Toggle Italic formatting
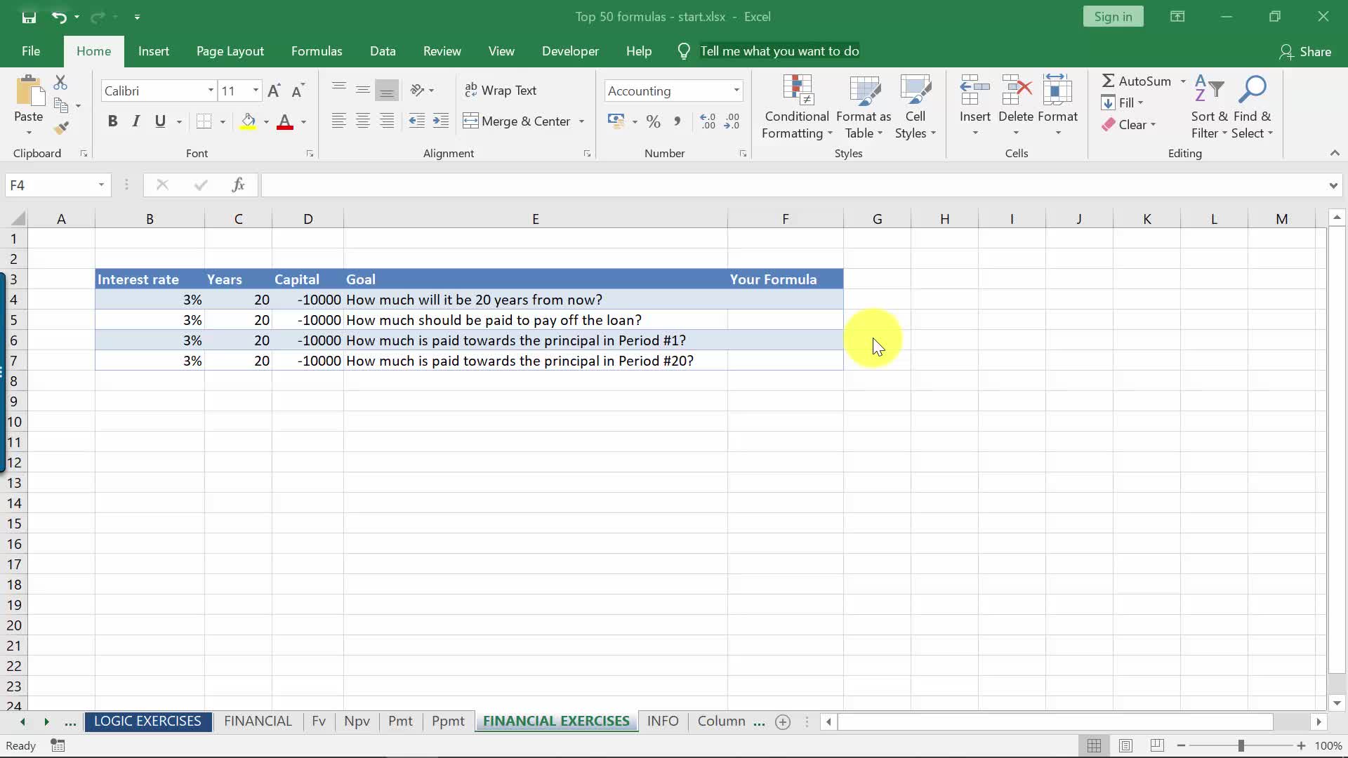Viewport: 1348px width, 758px height. pyautogui.click(x=136, y=121)
